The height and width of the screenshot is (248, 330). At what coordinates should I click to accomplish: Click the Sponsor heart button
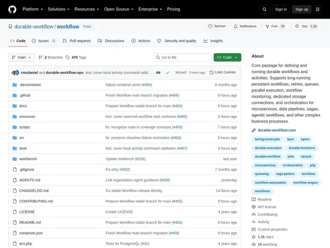point(217,26)
